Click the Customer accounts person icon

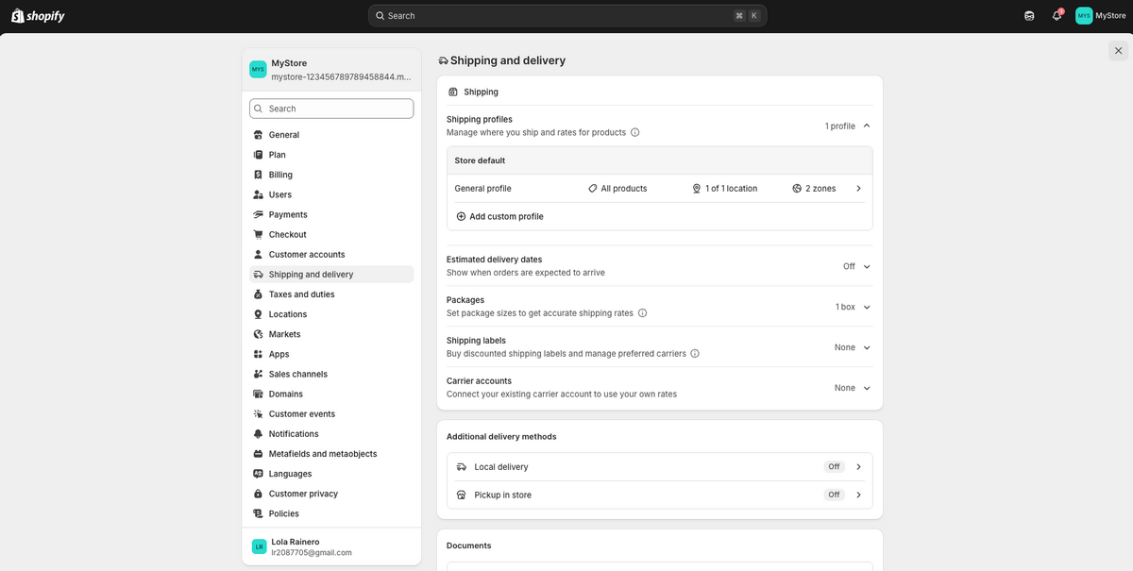pos(259,254)
